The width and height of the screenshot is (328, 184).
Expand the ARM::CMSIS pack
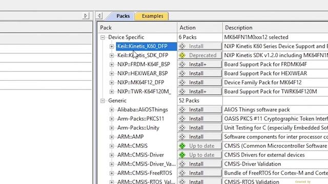tap(112, 146)
